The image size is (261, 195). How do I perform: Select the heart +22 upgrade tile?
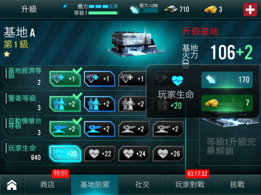pyautogui.click(x=100, y=154)
